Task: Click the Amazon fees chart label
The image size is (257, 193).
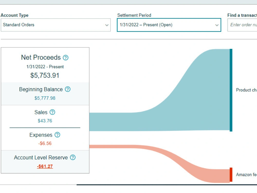Action: pyautogui.click(x=246, y=175)
